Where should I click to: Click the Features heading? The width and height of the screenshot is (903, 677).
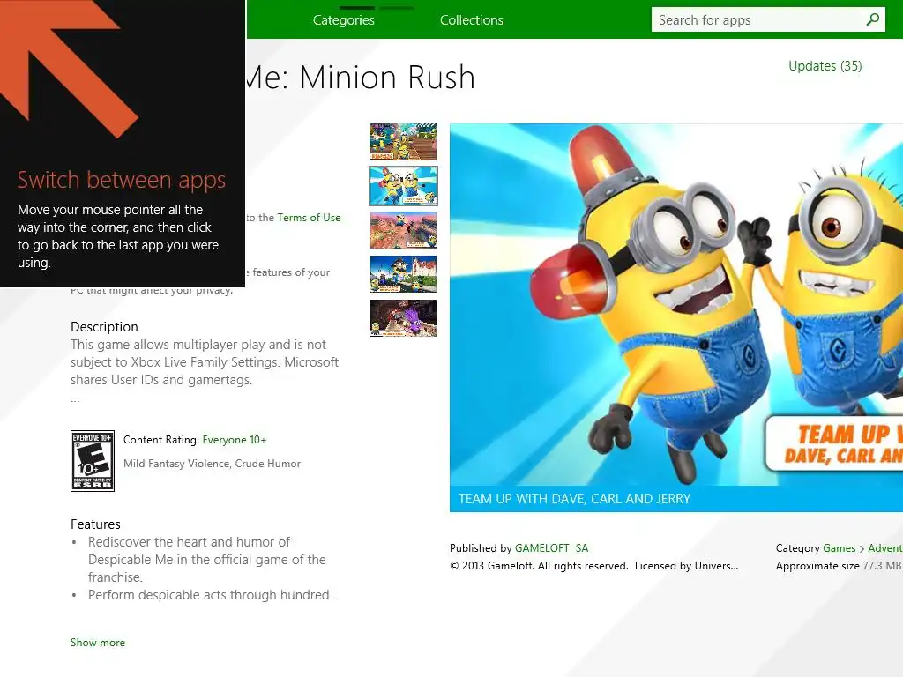(95, 524)
